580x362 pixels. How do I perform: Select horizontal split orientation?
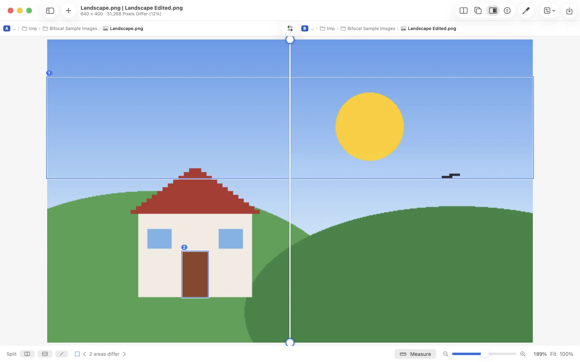[45, 354]
